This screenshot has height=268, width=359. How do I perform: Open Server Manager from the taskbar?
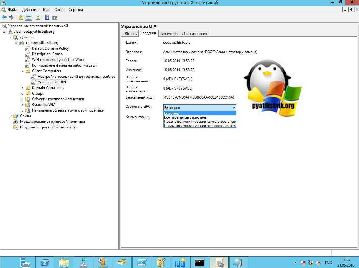(x=25, y=262)
